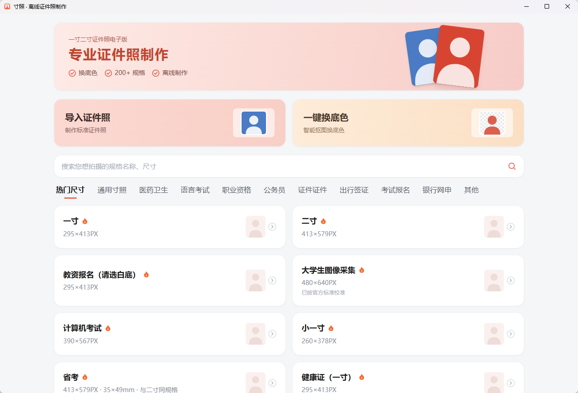
Task: Click the portrait thumbnail on 教资报名 card
Action: (256, 281)
